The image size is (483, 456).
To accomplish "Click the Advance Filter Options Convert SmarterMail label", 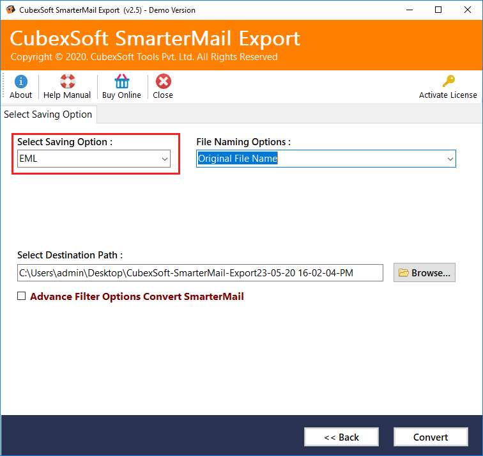I will pos(137,296).
